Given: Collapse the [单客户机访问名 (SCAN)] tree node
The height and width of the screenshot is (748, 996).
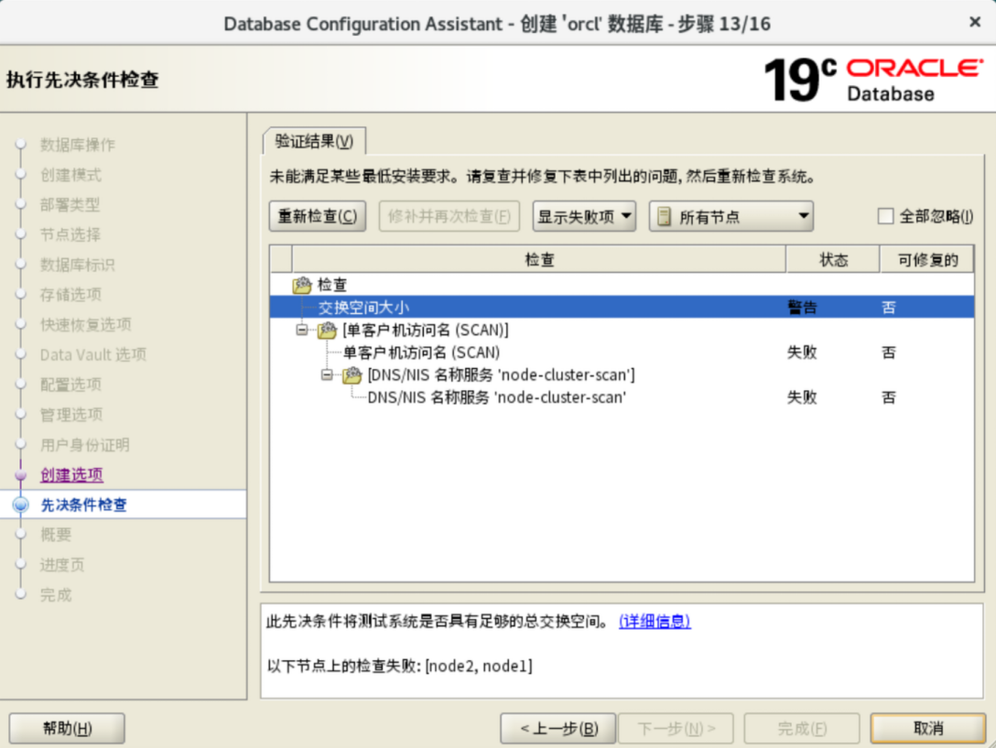Looking at the screenshot, I should pyautogui.click(x=302, y=331).
